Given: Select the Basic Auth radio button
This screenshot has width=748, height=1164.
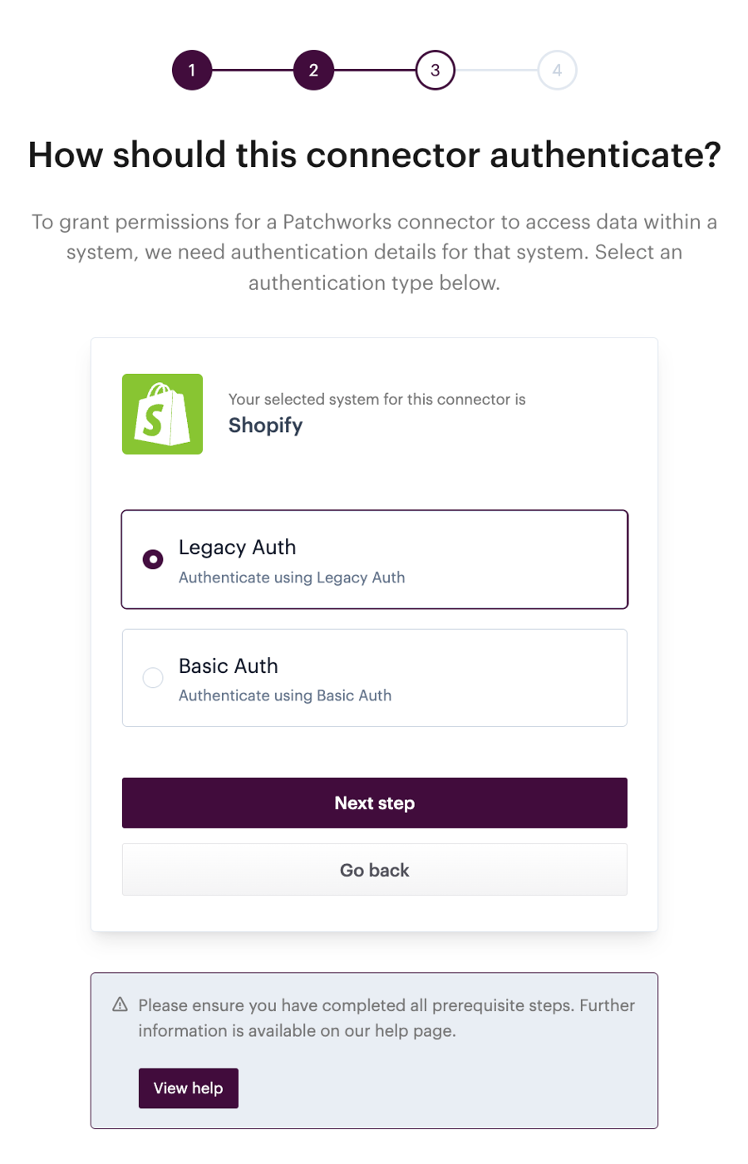Looking at the screenshot, I should coord(153,678).
